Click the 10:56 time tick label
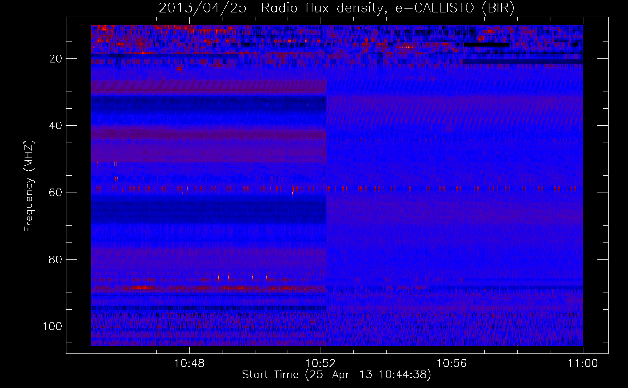Screen dimensions: 628x388 452,364
